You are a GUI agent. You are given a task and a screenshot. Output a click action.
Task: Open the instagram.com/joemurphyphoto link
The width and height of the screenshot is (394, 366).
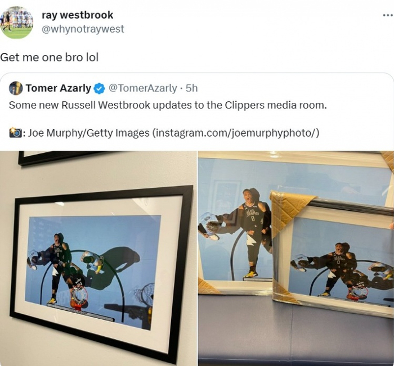click(236, 133)
